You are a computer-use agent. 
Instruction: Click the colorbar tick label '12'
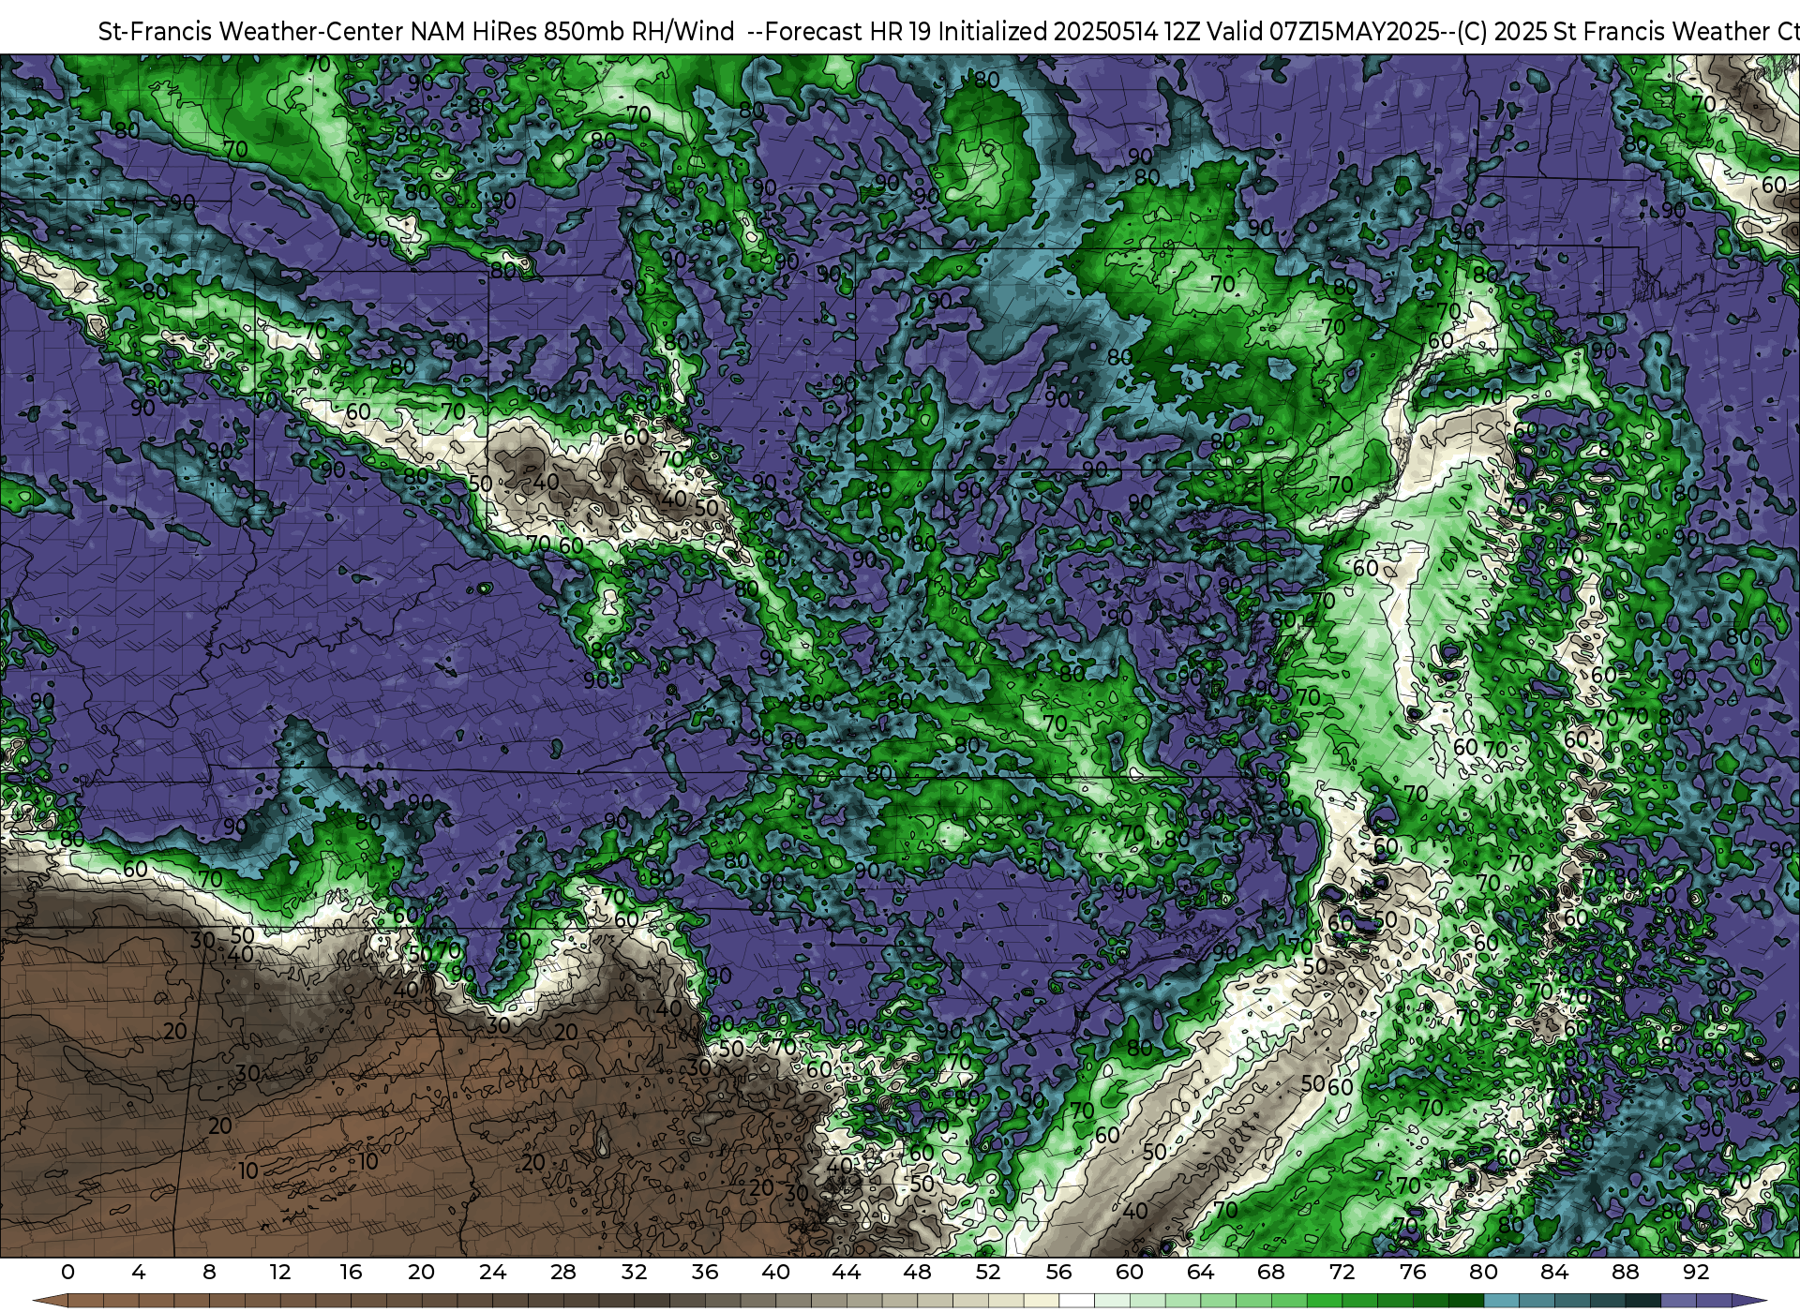[280, 1273]
